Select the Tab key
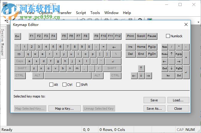The width and height of the screenshot is (201, 133). tap(19, 54)
